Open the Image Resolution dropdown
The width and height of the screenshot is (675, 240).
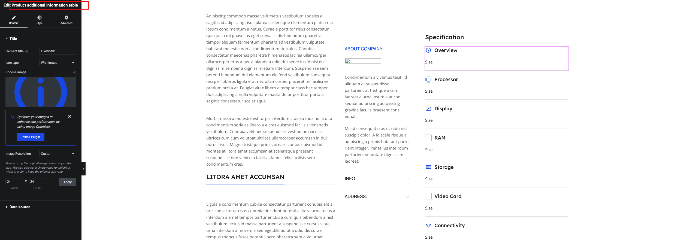coord(57,154)
